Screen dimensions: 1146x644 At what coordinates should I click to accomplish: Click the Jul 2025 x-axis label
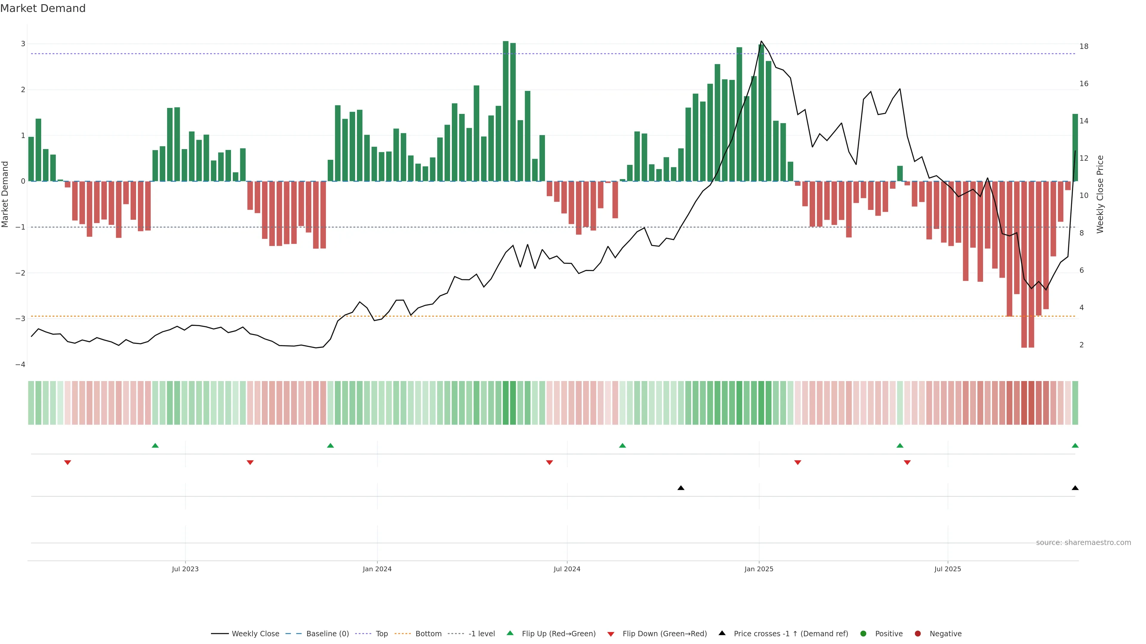tap(948, 569)
